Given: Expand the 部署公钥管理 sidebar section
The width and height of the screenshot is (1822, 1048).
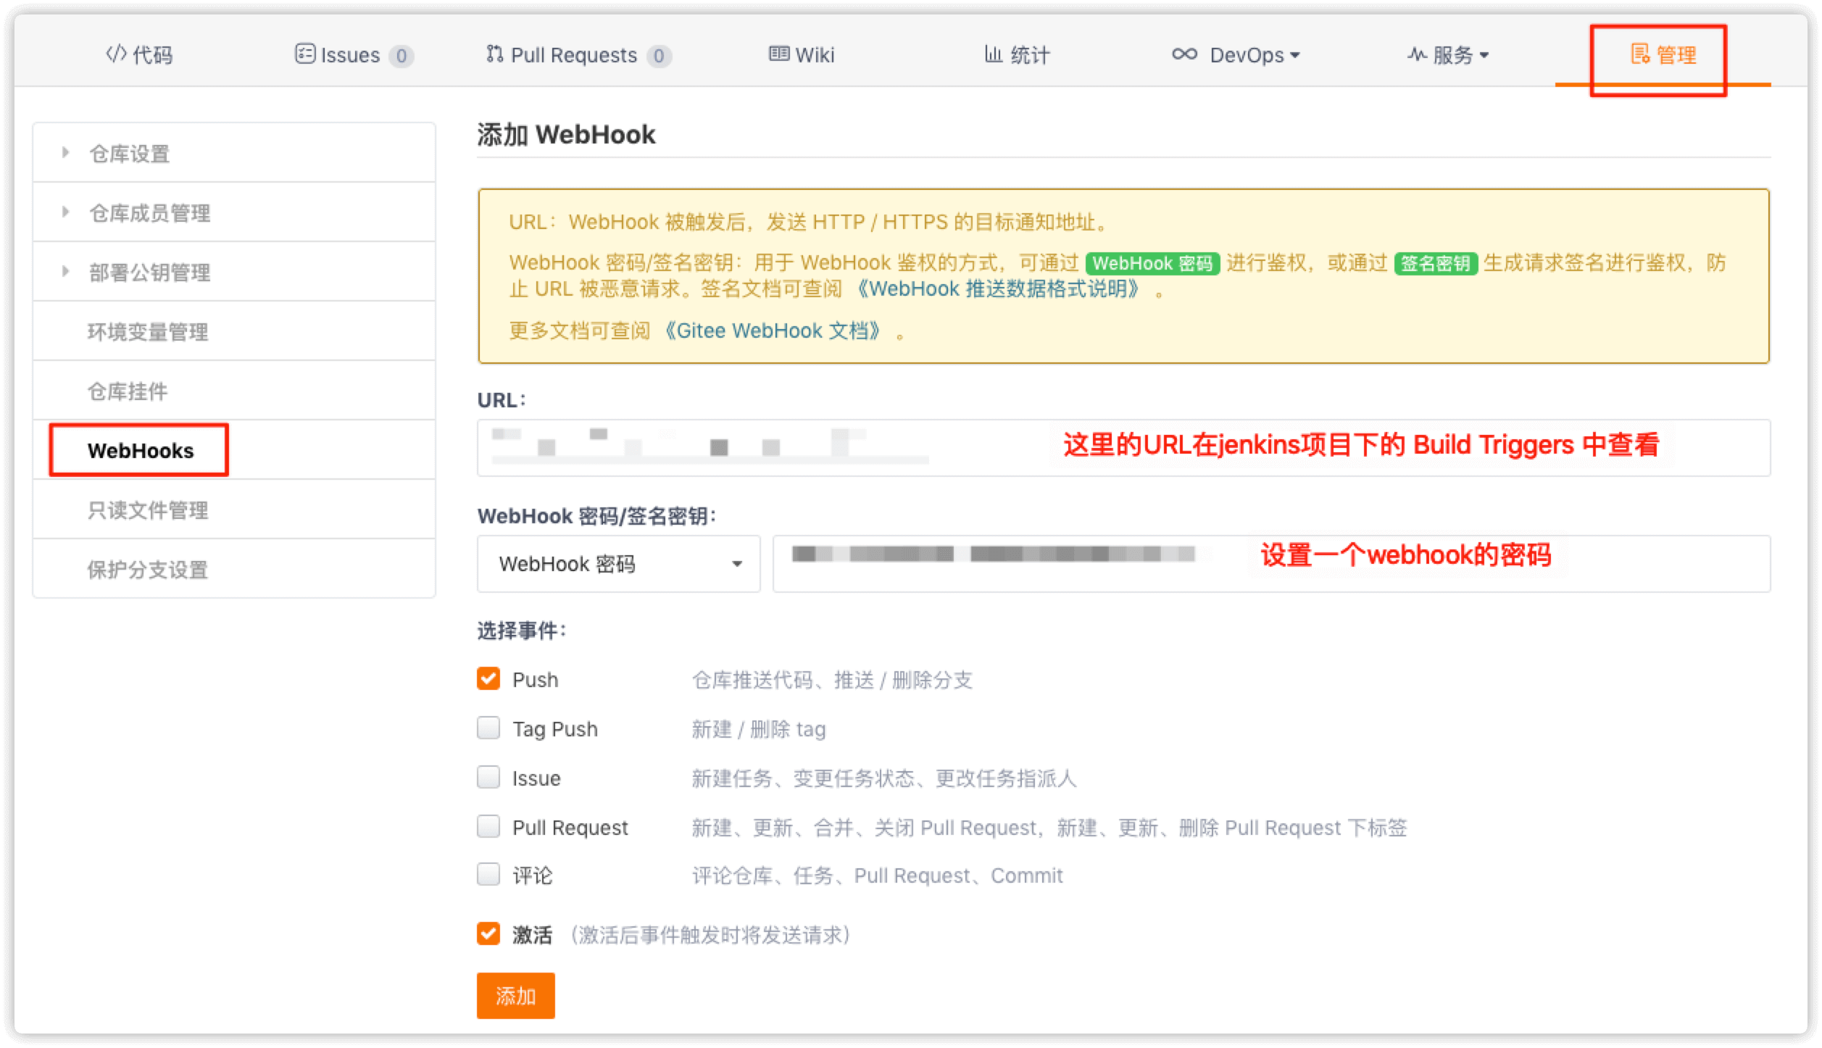Looking at the screenshot, I should click(149, 272).
